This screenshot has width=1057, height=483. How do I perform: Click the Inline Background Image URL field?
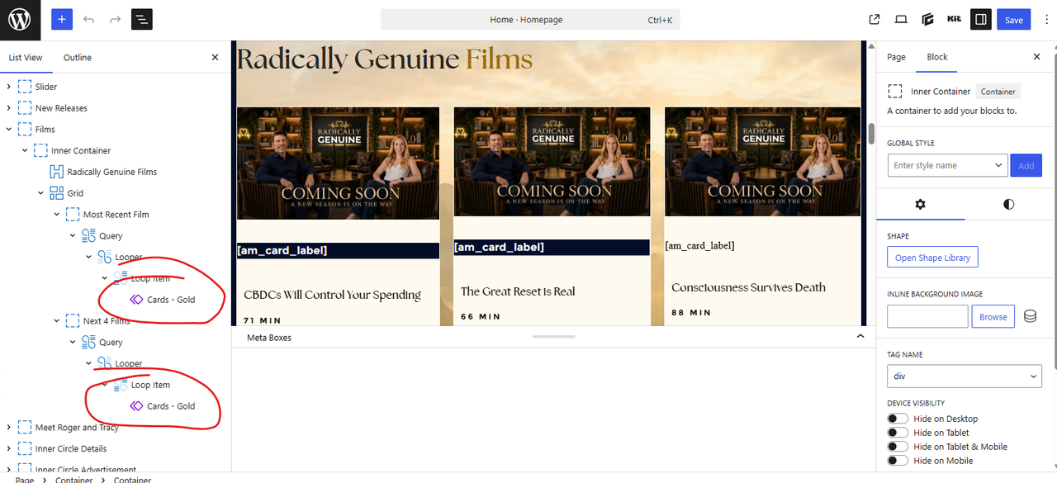click(x=927, y=316)
